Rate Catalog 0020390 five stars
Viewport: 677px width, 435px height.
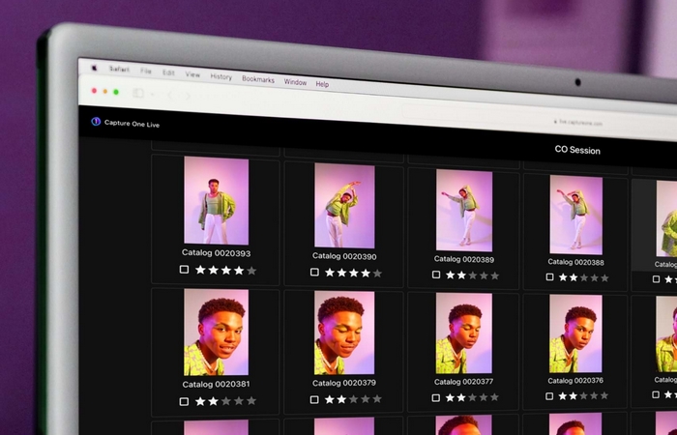[377, 274]
